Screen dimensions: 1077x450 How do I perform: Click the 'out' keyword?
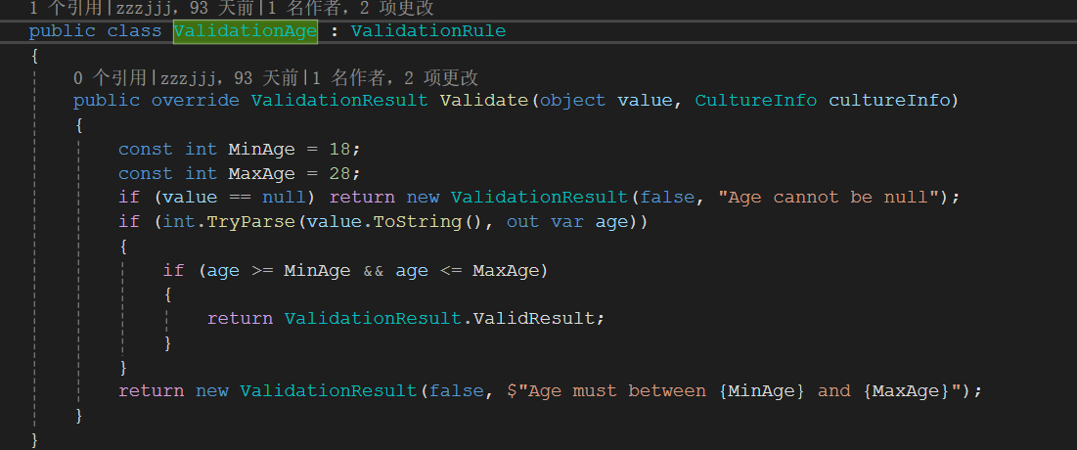coord(522,222)
